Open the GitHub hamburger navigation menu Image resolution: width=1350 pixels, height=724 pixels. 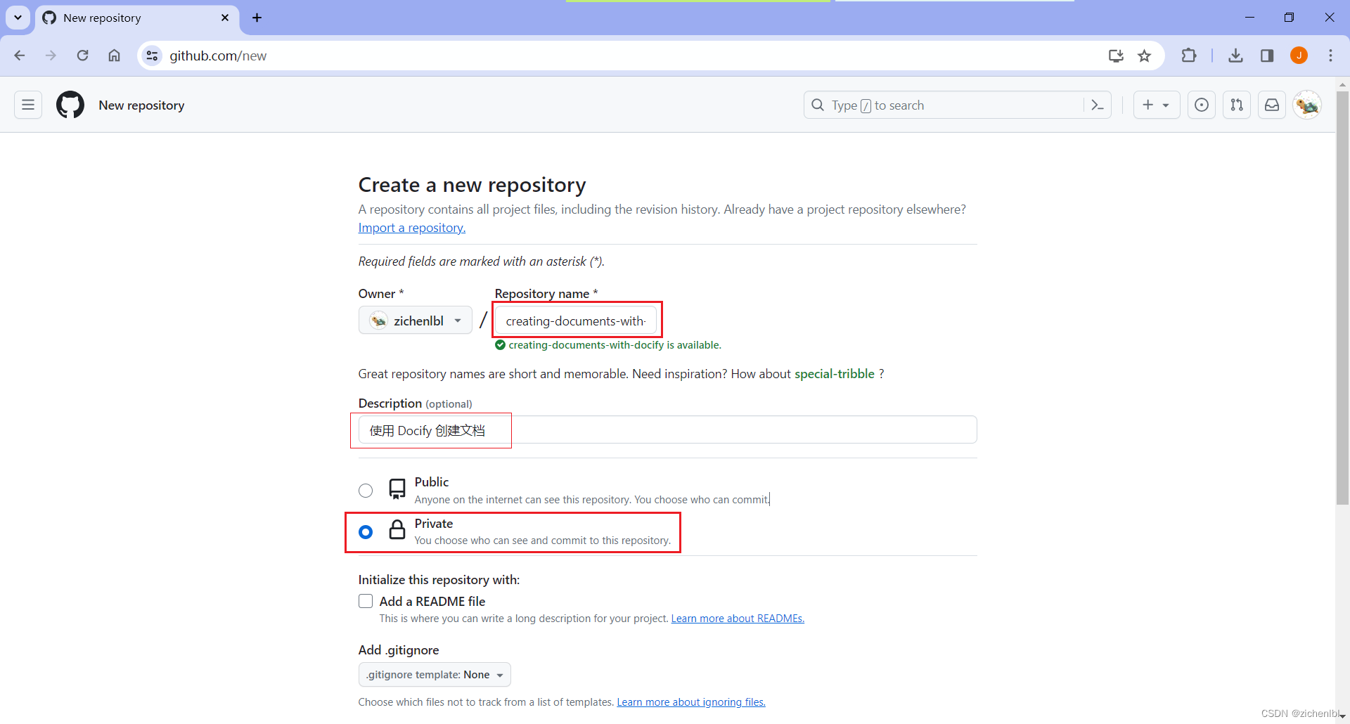(x=28, y=105)
